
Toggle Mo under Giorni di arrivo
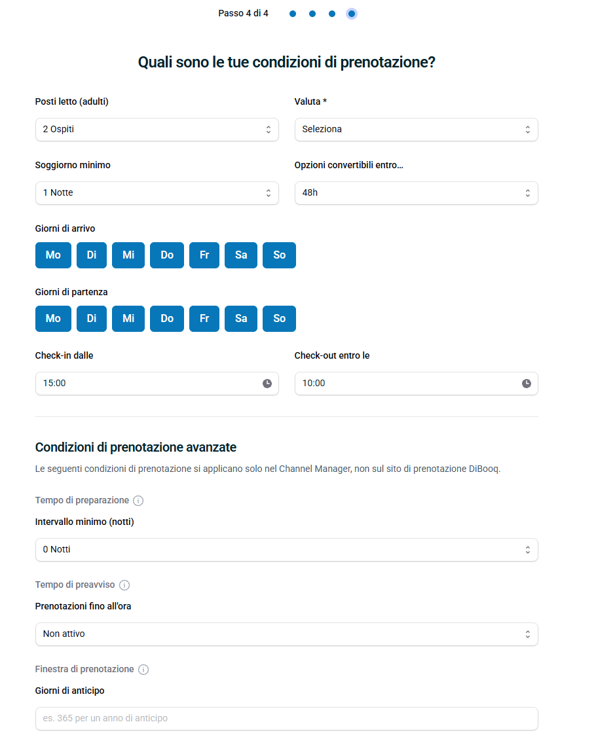point(53,255)
